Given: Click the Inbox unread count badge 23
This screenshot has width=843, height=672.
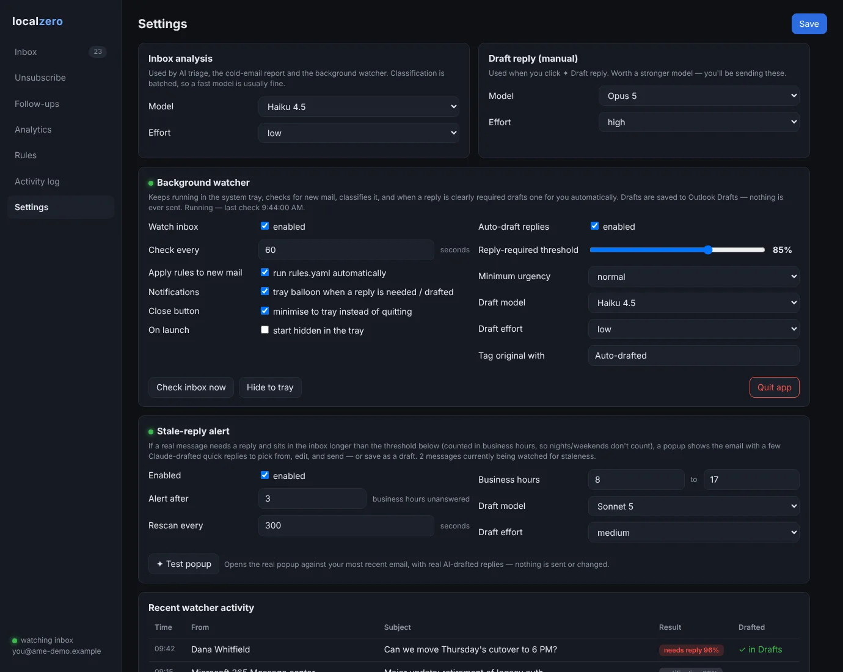Looking at the screenshot, I should [98, 52].
